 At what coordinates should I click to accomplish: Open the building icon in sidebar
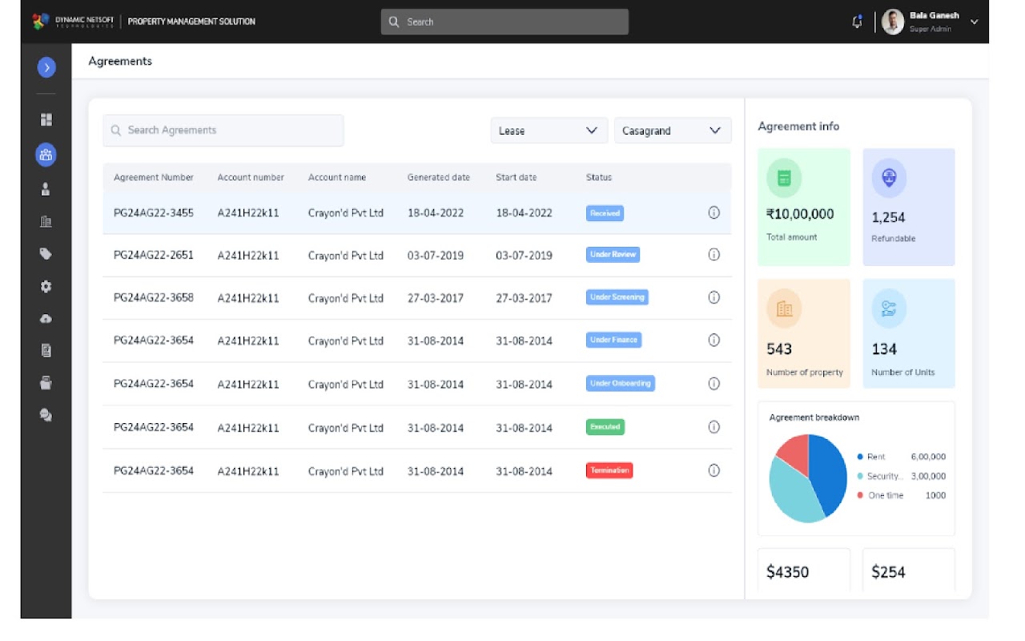[x=46, y=222]
